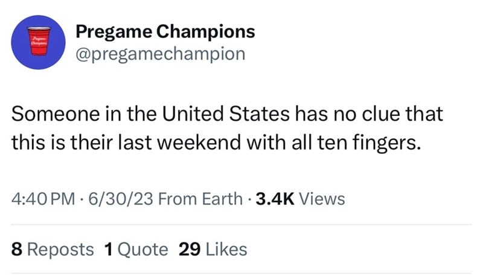
Task: Show the 29 Likes list
Action: click(213, 249)
